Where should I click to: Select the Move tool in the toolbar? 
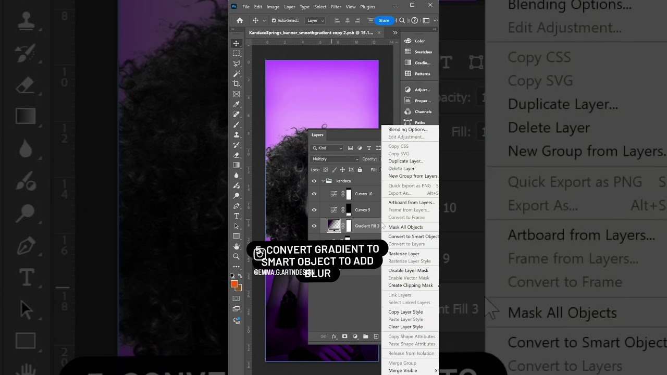click(237, 43)
